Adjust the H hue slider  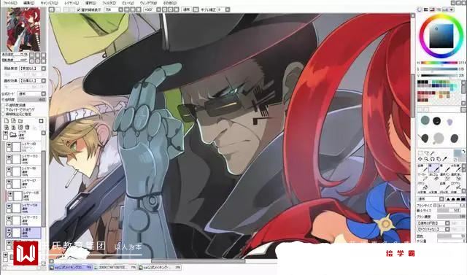coord(439,63)
